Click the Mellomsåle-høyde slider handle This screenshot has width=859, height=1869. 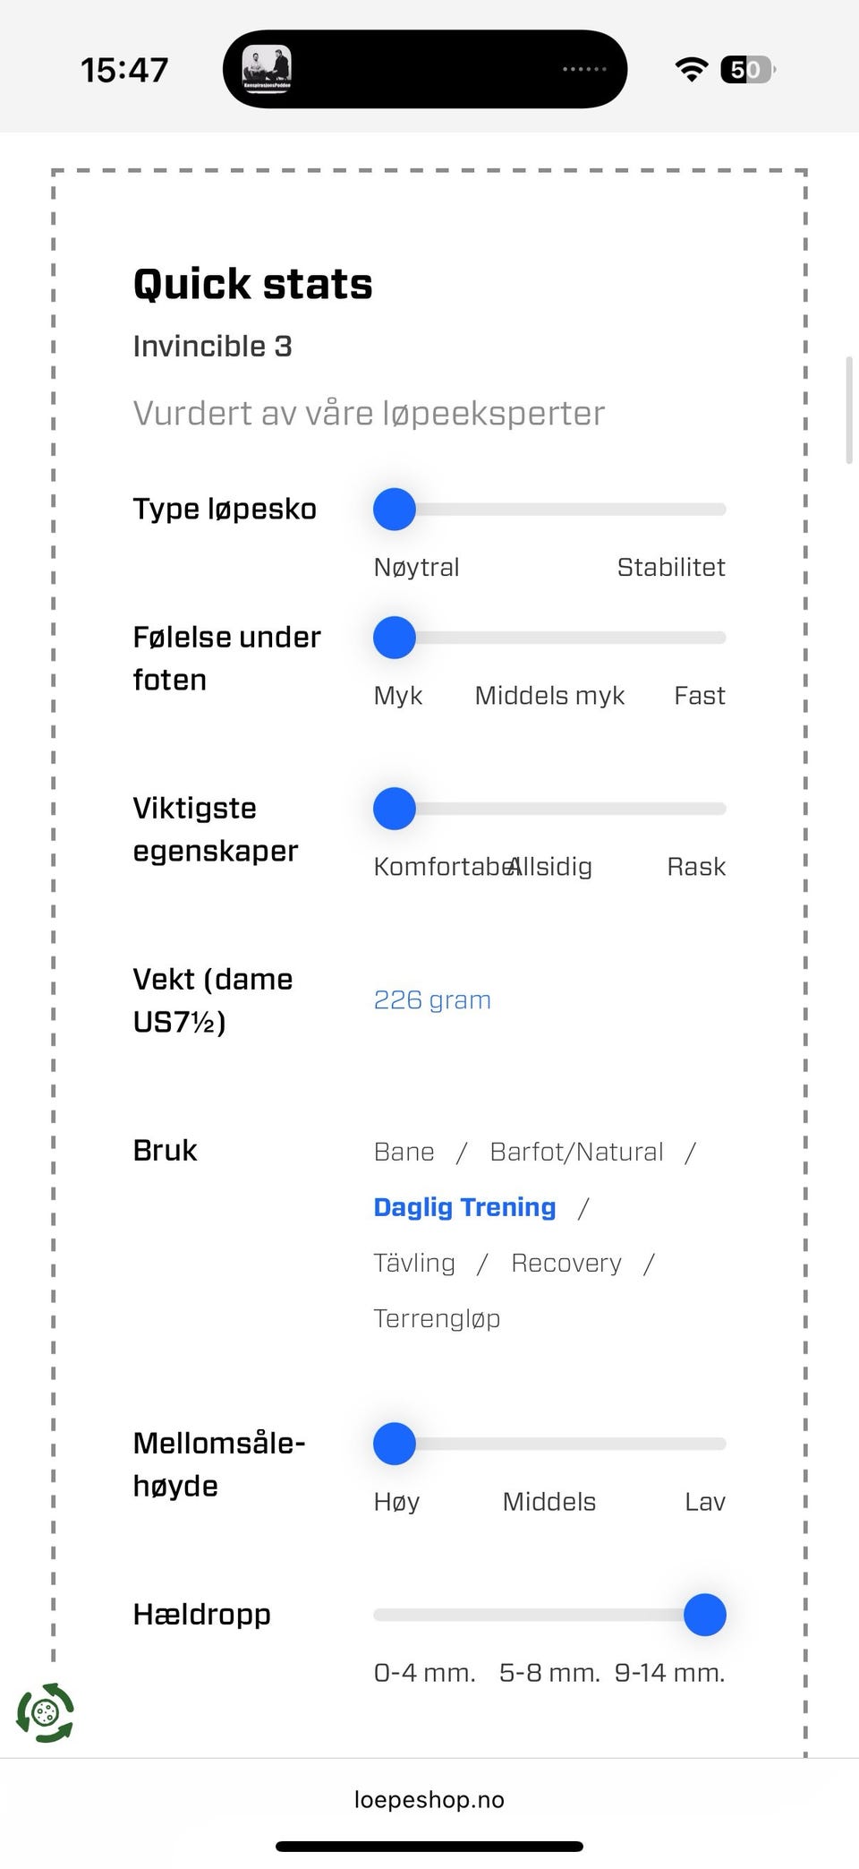click(395, 1444)
